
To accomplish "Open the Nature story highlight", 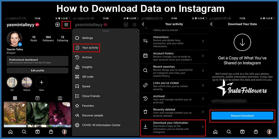I will click(27, 83).
